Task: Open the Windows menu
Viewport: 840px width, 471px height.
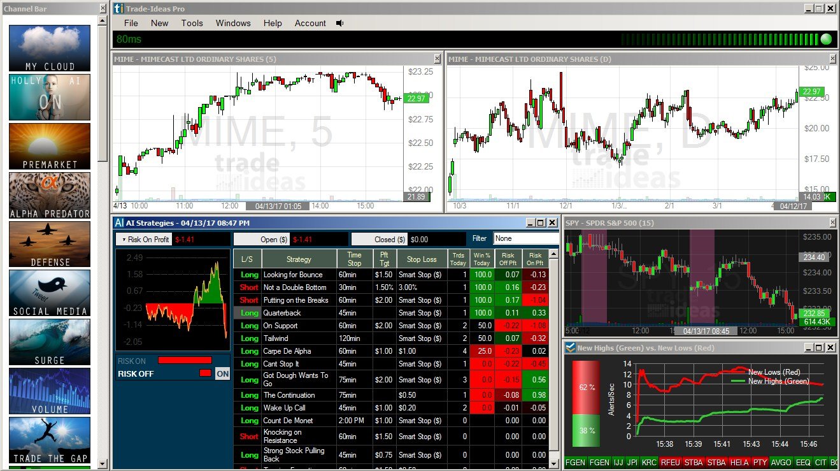Action: point(233,23)
